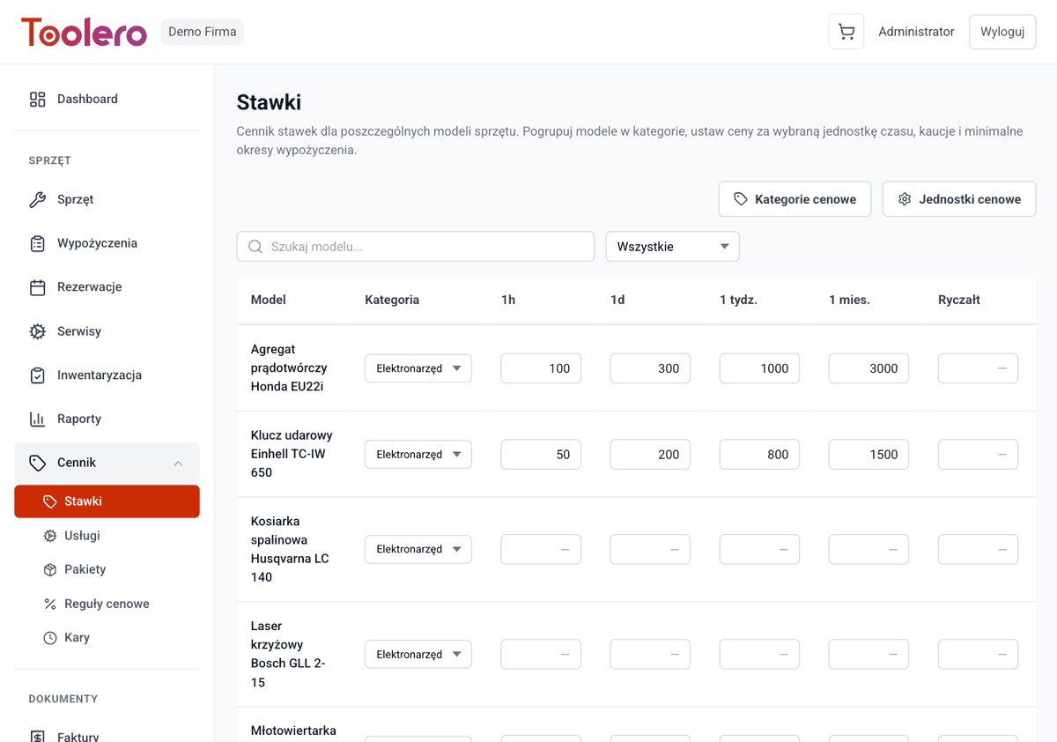Open the shopping cart icon
Viewport: 1057px width, 742px height.
[846, 32]
